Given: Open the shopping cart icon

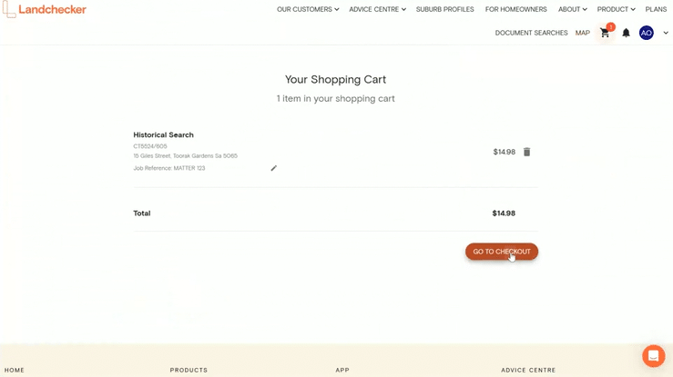Looking at the screenshot, I should pos(605,33).
